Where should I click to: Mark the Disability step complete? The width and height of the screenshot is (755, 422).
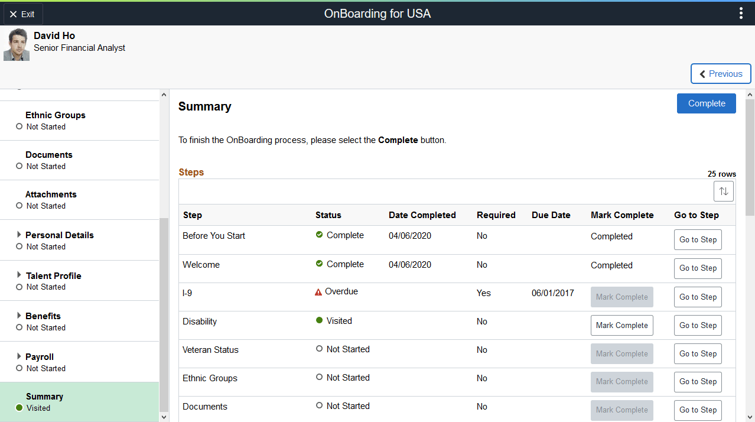click(621, 325)
